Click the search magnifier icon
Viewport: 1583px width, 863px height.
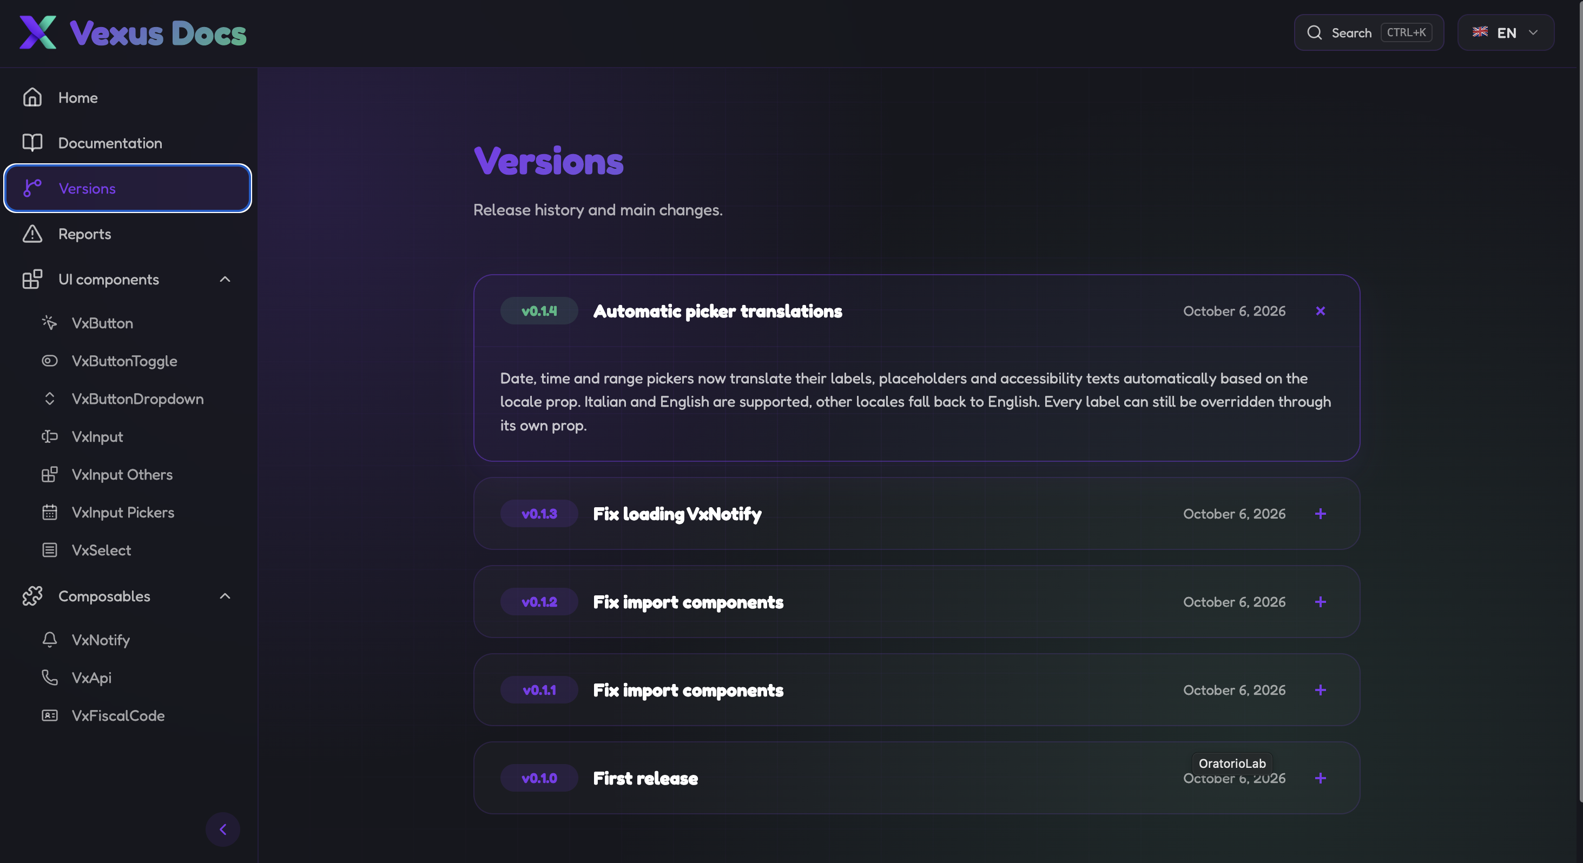tap(1314, 32)
